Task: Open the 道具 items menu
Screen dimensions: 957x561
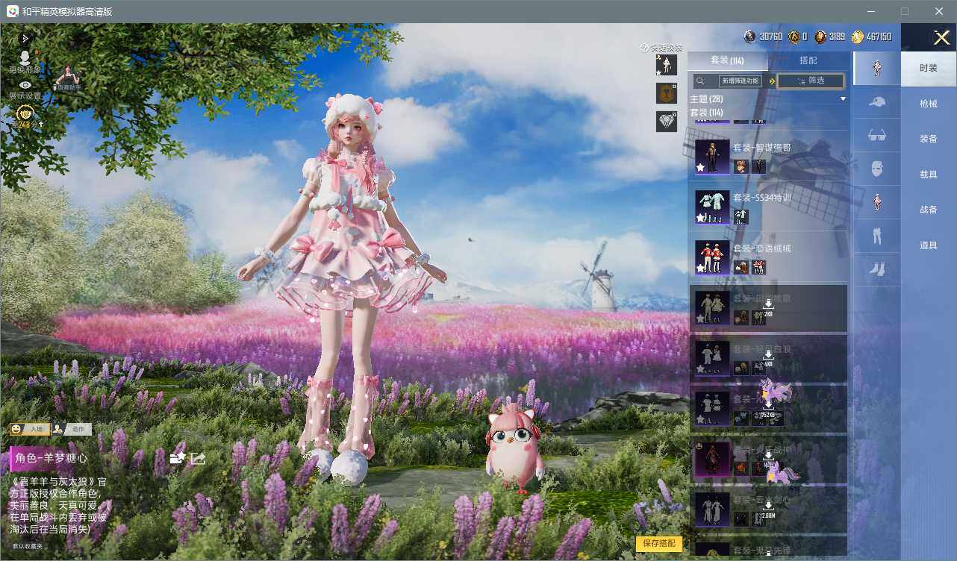Action: pyautogui.click(x=929, y=245)
